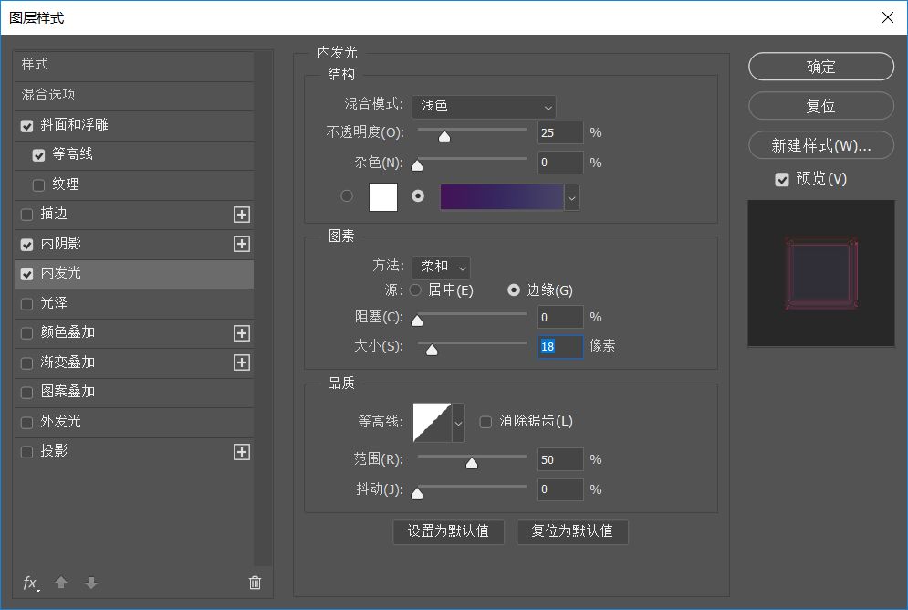Click the plus icon beside 投影
The width and height of the screenshot is (908, 610).
(x=241, y=452)
